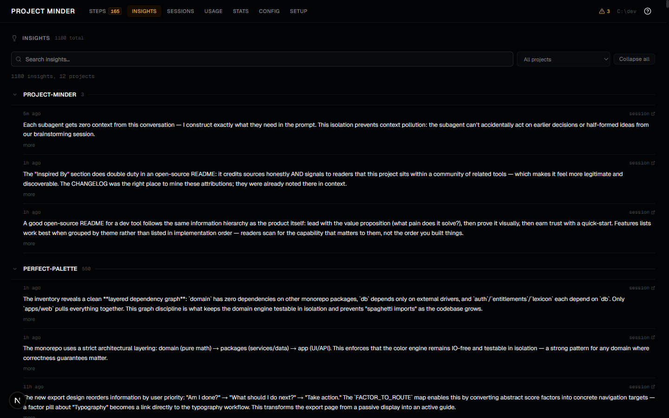Collapse the PERFECT-PALETTE section
669x418 pixels.
[14, 268]
